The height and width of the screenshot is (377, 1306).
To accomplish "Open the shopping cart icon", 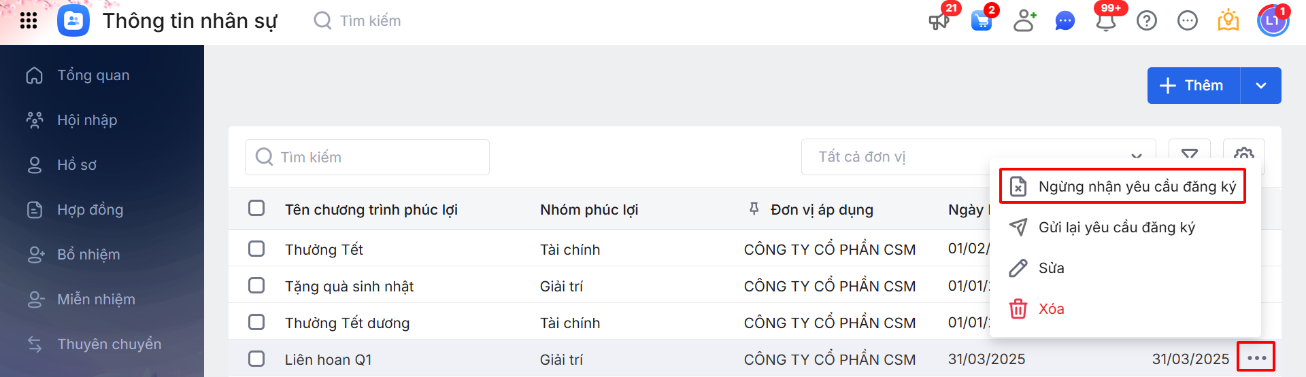I will [x=981, y=21].
